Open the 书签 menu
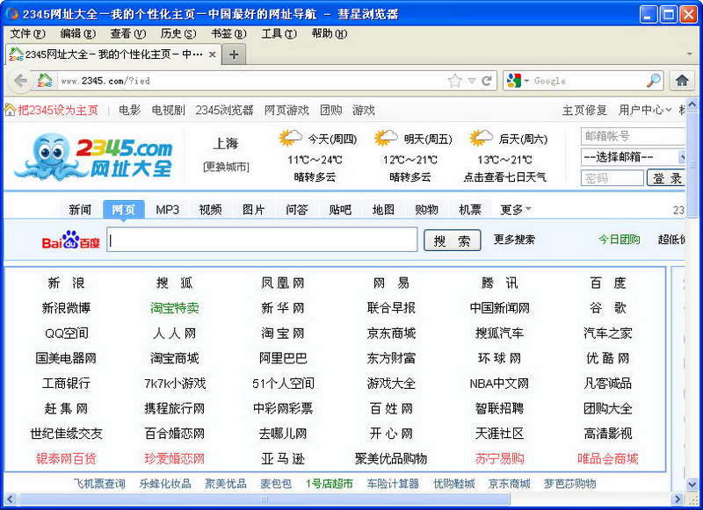This screenshot has width=703, height=510. pyautogui.click(x=228, y=33)
